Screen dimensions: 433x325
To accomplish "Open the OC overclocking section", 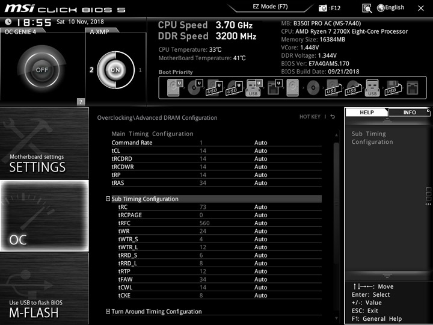I will coord(44,215).
